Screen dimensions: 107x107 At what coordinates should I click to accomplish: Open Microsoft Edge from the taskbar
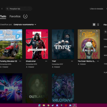pos(39,105)
